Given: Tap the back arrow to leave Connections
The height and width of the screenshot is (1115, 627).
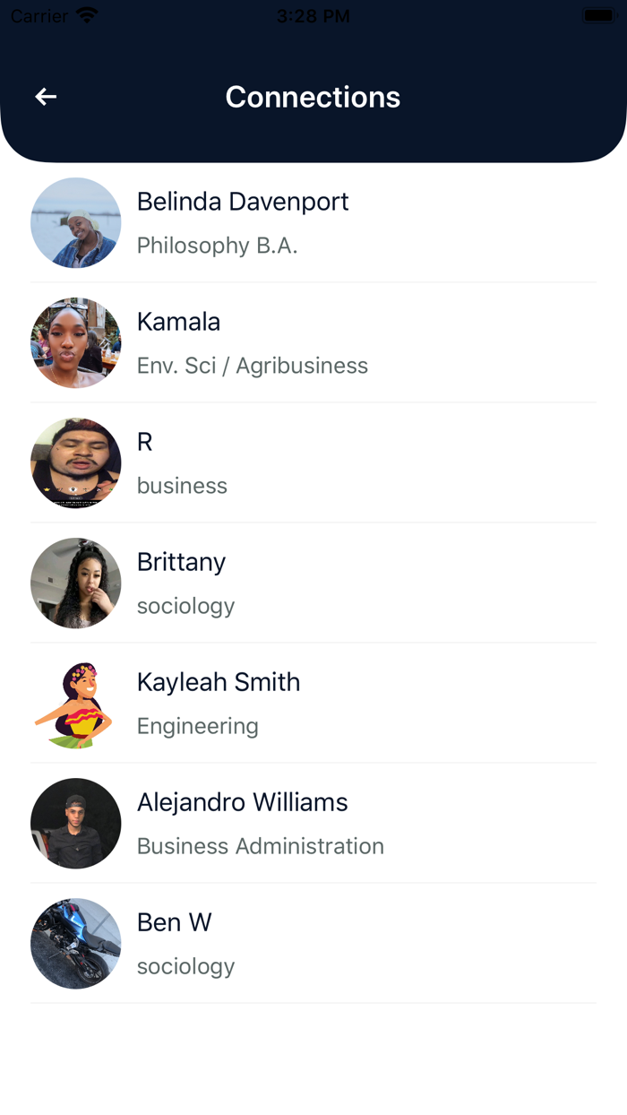Looking at the screenshot, I should (x=45, y=96).
